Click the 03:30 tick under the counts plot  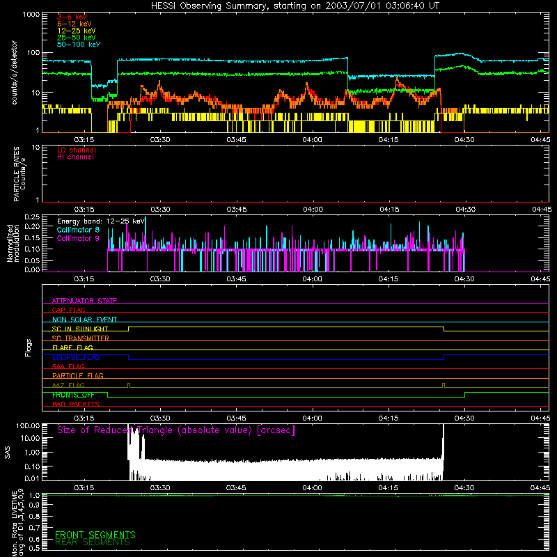[x=160, y=140]
